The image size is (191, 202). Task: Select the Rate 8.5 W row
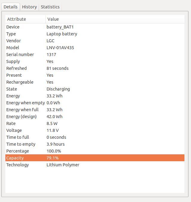tap(95, 123)
